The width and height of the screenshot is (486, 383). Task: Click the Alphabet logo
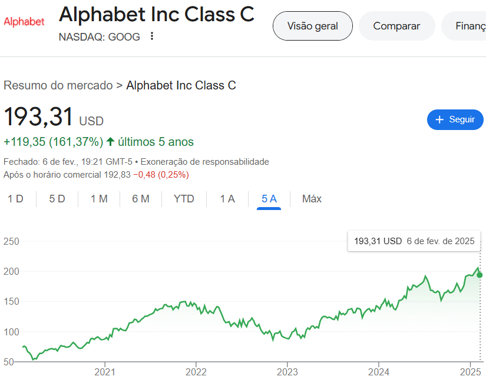[x=24, y=22]
